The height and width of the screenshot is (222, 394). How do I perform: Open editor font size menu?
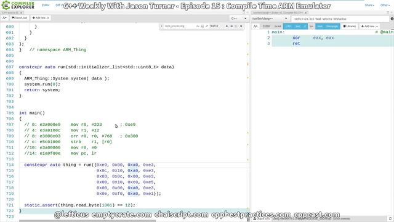[4, 18]
